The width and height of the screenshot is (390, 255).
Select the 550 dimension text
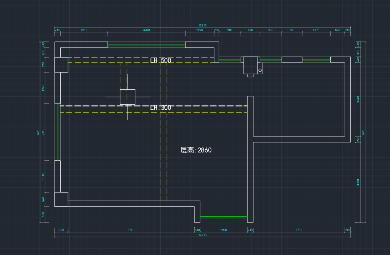(61, 230)
